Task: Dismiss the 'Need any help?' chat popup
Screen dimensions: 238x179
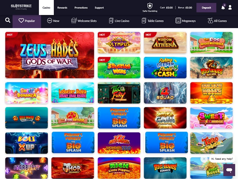Action: [x=204, y=159]
